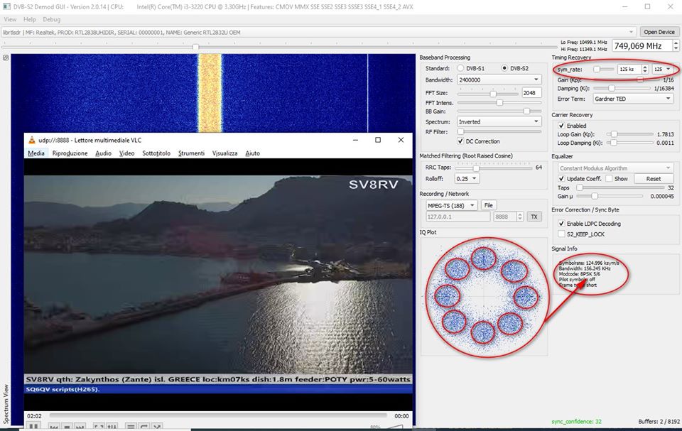This screenshot has height=431, width=682.
Task: Select the DVB-S1 standard radio button
Action: click(x=460, y=68)
